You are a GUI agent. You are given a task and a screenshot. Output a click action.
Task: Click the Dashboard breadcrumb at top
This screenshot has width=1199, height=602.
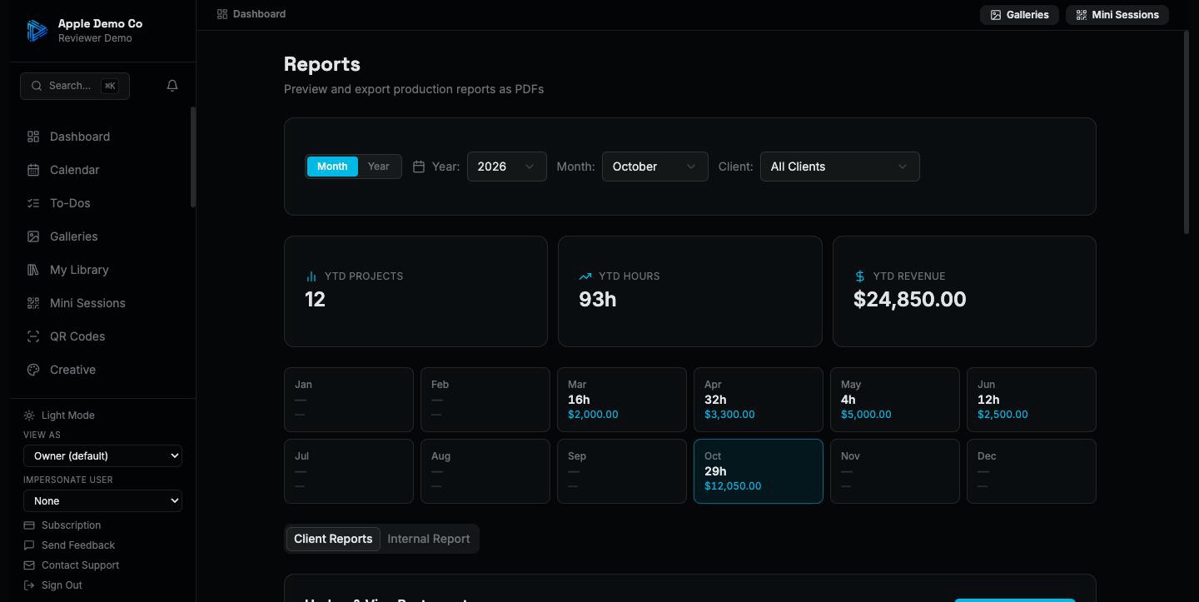[251, 14]
